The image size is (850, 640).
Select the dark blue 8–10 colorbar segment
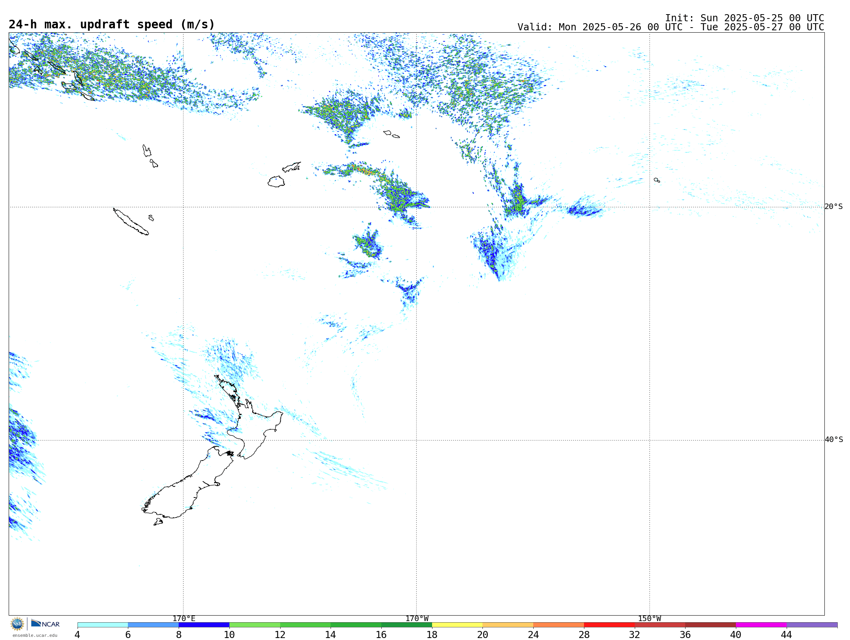coord(204,625)
